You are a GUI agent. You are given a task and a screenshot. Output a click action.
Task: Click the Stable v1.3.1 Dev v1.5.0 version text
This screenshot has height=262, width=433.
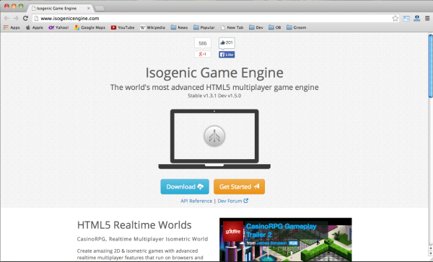coord(214,96)
